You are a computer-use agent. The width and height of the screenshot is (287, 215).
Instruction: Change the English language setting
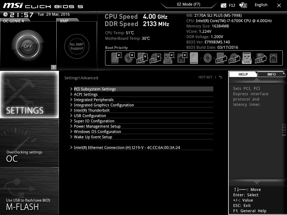(x=261, y=5)
